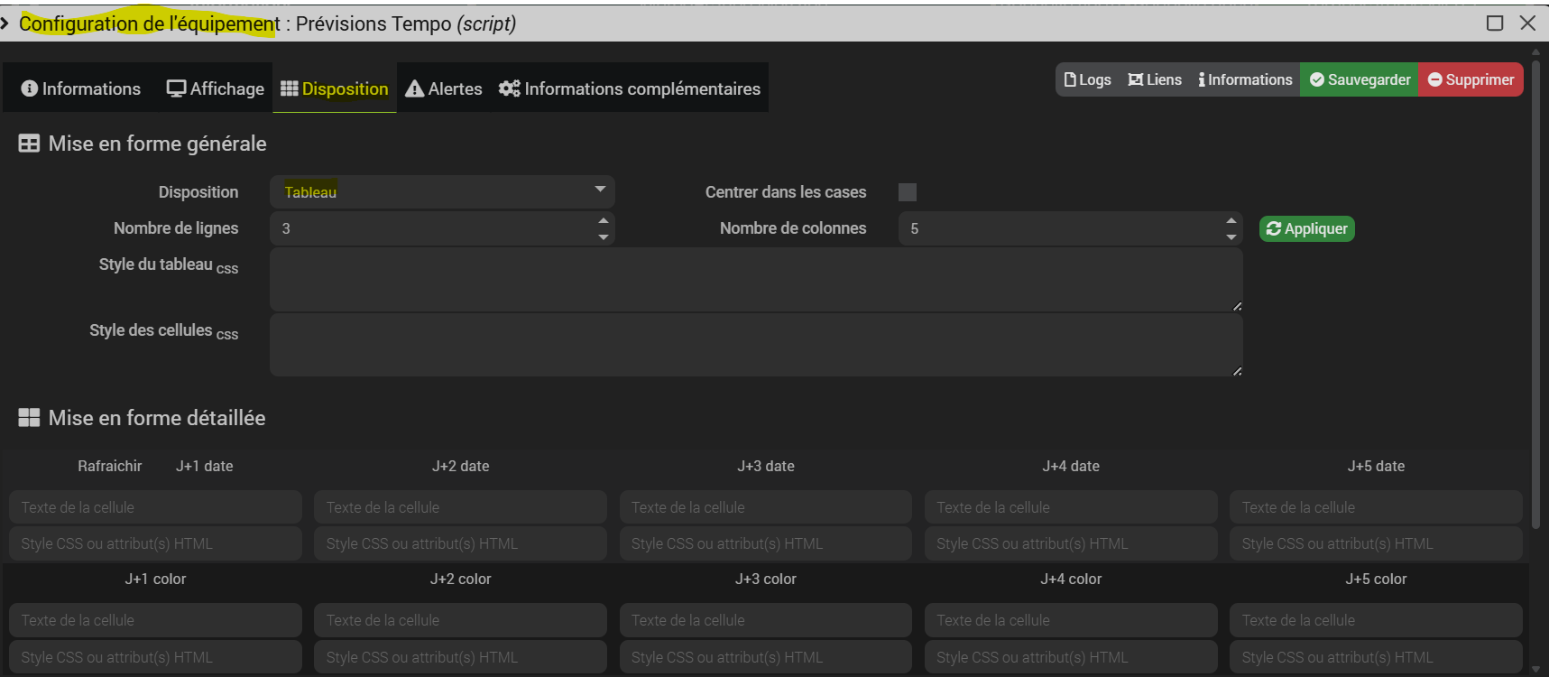The image size is (1549, 677).
Task: Toggle Centrer dans les cases checkbox
Action: pyautogui.click(x=908, y=192)
